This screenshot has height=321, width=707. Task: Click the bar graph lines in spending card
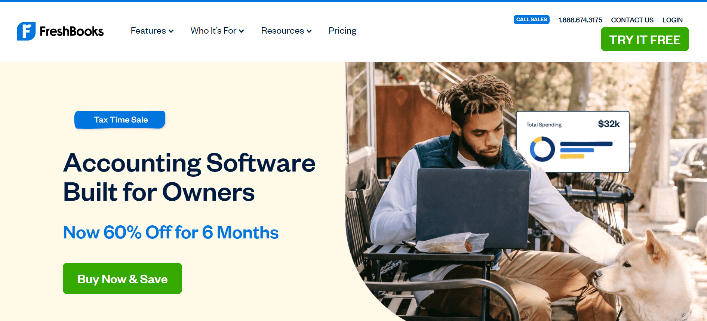pyautogui.click(x=586, y=150)
